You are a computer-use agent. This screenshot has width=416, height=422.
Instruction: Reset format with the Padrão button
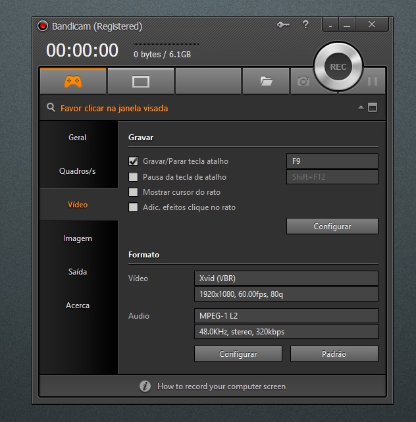coord(334,354)
